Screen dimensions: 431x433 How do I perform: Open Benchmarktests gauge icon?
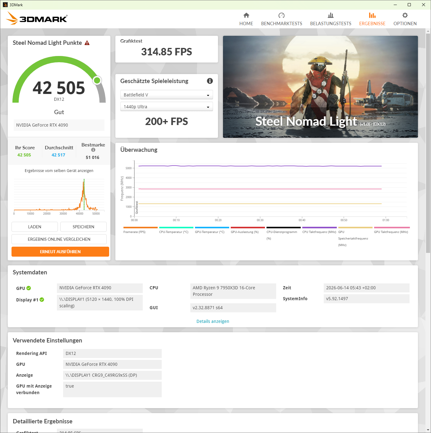(281, 15)
